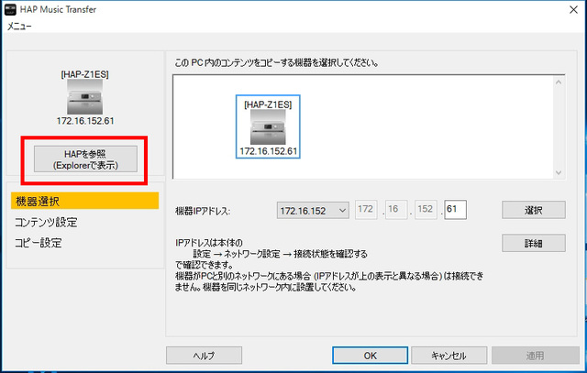Click the 172.16.152.61 text under left device
Image resolution: width=587 pixels, height=373 pixels.
85,121
